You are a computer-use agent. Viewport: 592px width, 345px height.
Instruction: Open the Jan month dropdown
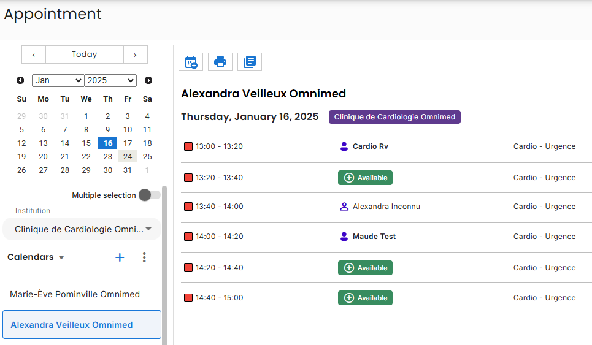58,80
